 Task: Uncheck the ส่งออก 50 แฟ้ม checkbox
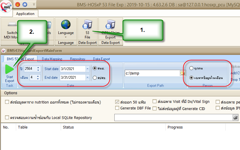click(x=117, y=102)
